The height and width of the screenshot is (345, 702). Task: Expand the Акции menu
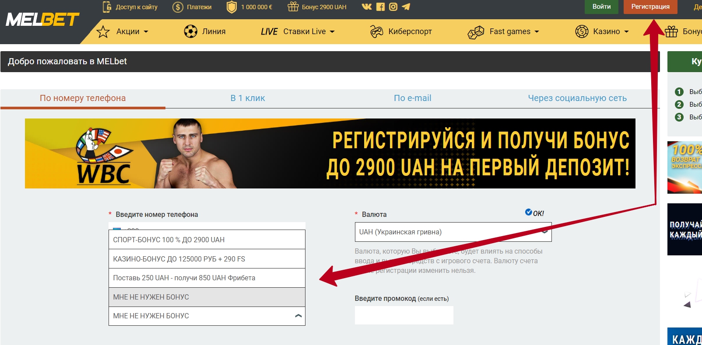click(132, 31)
